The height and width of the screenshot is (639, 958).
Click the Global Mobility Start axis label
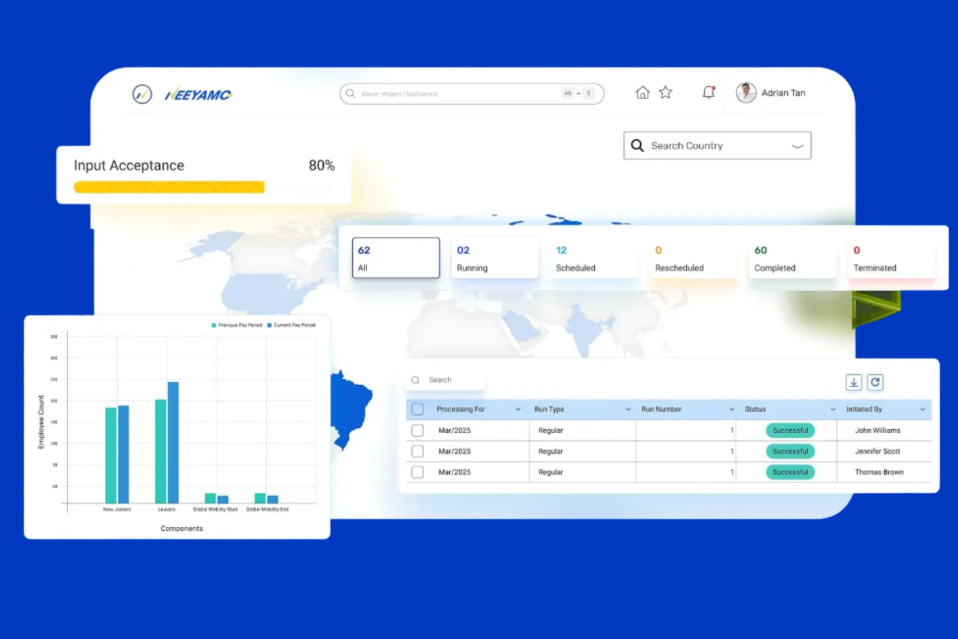click(216, 510)
